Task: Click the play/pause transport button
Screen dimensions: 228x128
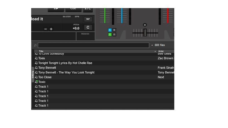Action: (56, 9)
